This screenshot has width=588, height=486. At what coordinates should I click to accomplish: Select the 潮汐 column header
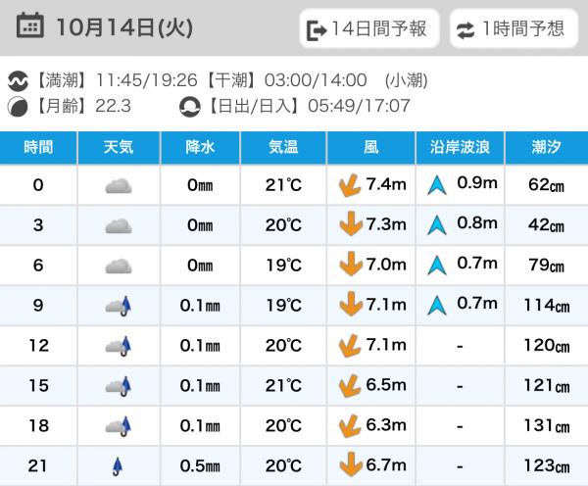[546, 148]
